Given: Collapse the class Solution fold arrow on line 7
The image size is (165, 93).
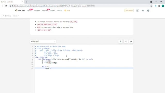Looking at the screenshot, I should [x=34, y=57].
